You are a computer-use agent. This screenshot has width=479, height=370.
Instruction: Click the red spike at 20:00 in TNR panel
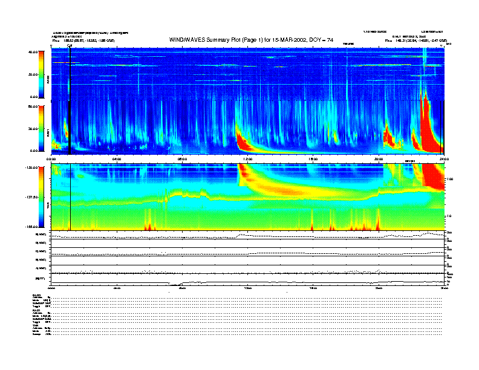tap(378, 222)
